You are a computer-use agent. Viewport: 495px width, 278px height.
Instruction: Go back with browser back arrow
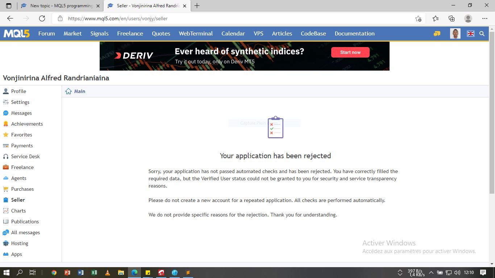[x=10, y=18]
